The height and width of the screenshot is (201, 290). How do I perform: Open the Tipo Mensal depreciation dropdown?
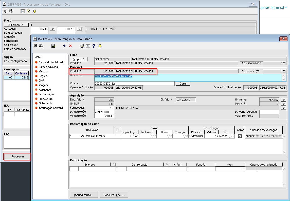[x=232, y=136]
